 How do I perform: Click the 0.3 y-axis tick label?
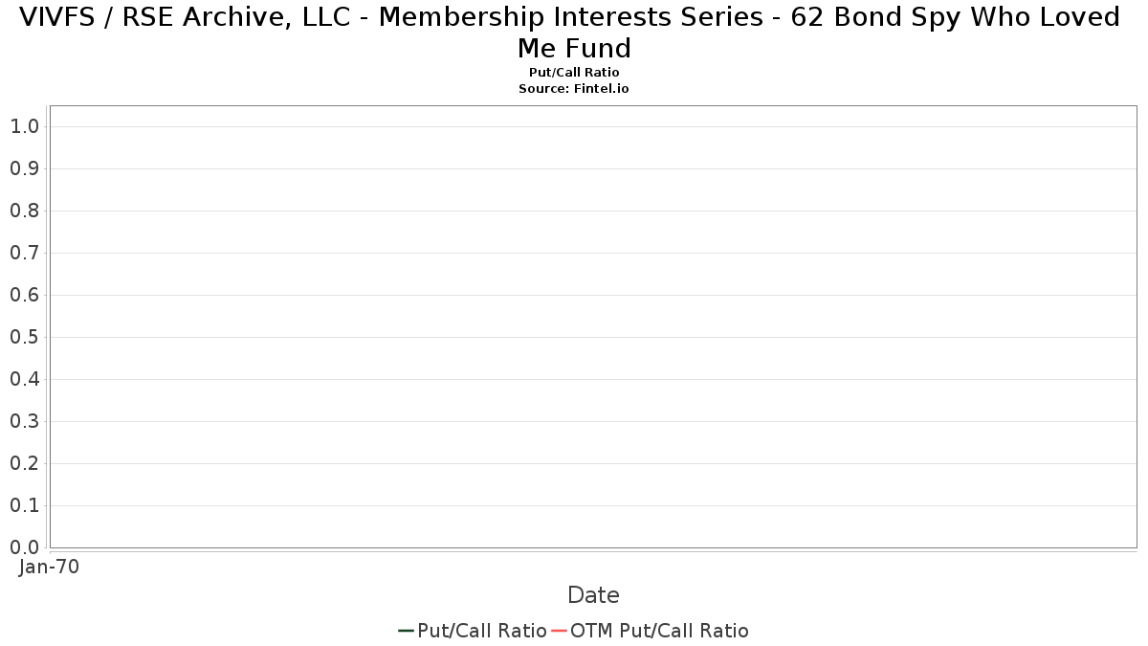point(24,421)
